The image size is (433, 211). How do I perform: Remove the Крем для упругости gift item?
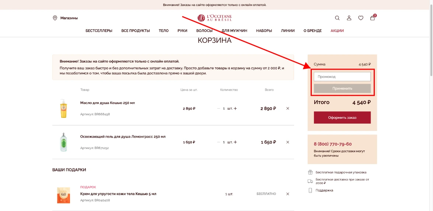point(288,194)
